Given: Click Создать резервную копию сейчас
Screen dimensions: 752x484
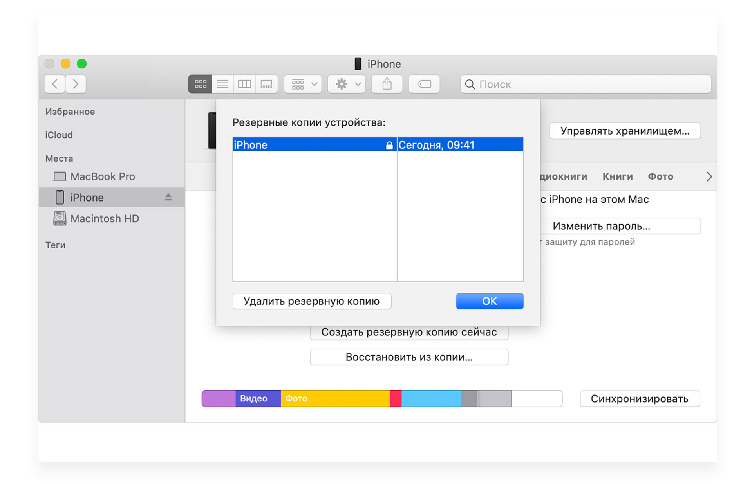Looking at the screenshot, I should coord(409,333).
